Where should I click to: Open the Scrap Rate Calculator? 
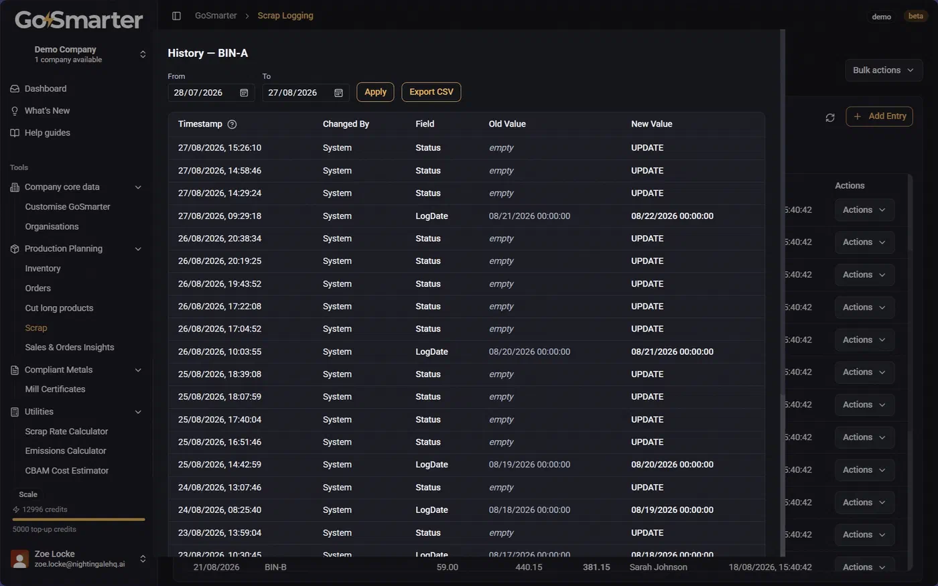66,431
